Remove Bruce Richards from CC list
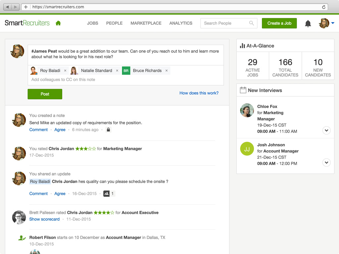Screen dimensions: 339x254 point(167,71)
